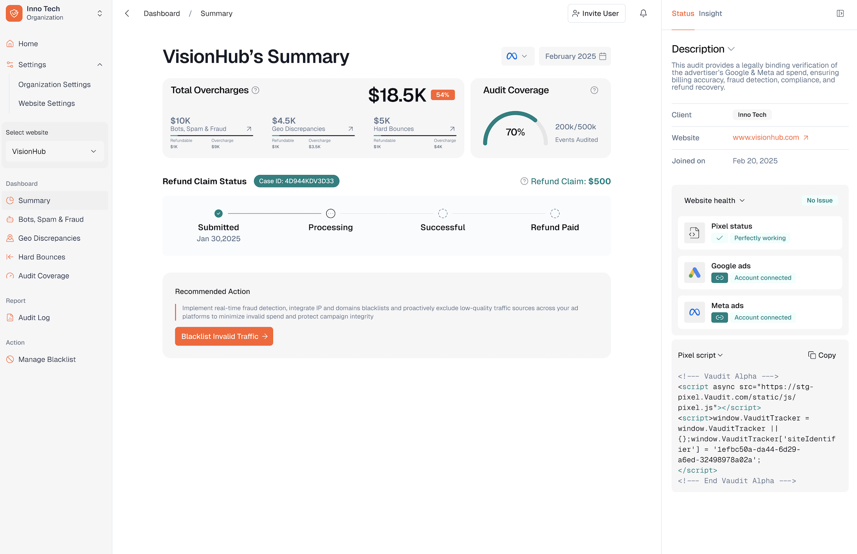Click the back arrow in header
The image size is (857, 554).
[127, 14]
